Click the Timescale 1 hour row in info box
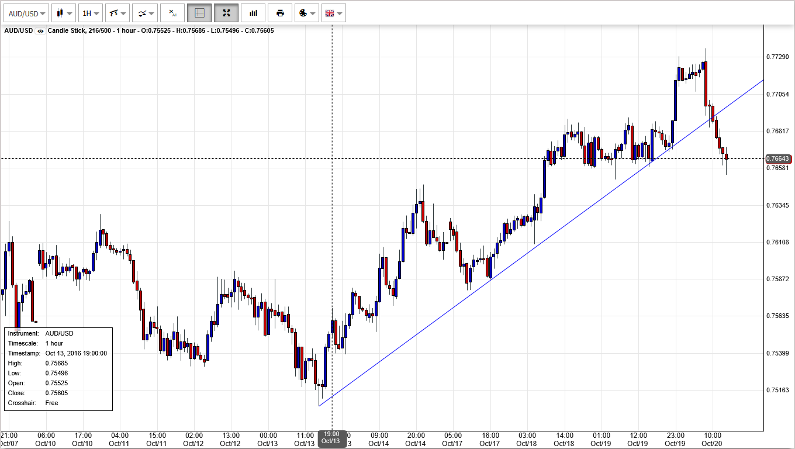795x449 pixels. (36, 343)
